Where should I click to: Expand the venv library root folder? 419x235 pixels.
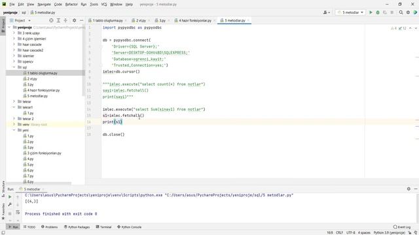14,125
